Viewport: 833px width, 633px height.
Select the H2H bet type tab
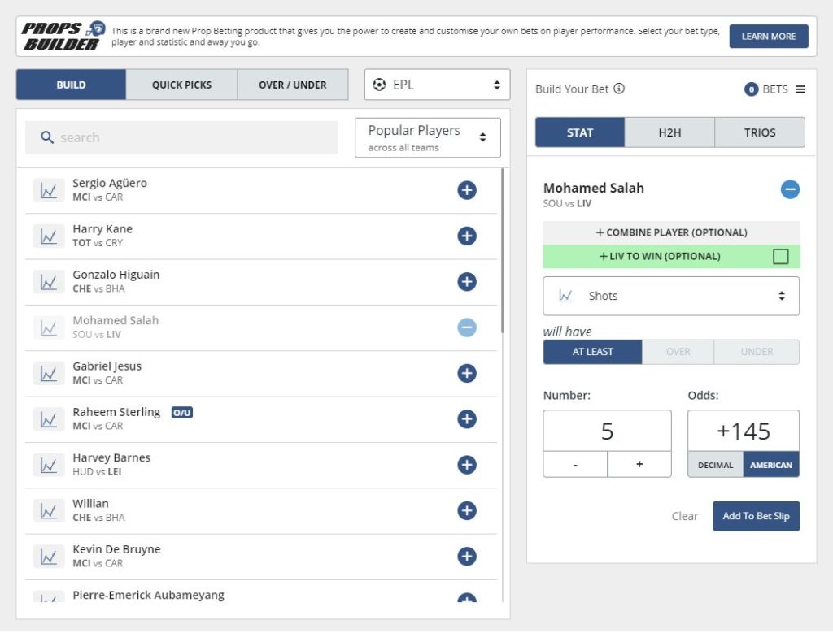(x=669, y=132)
